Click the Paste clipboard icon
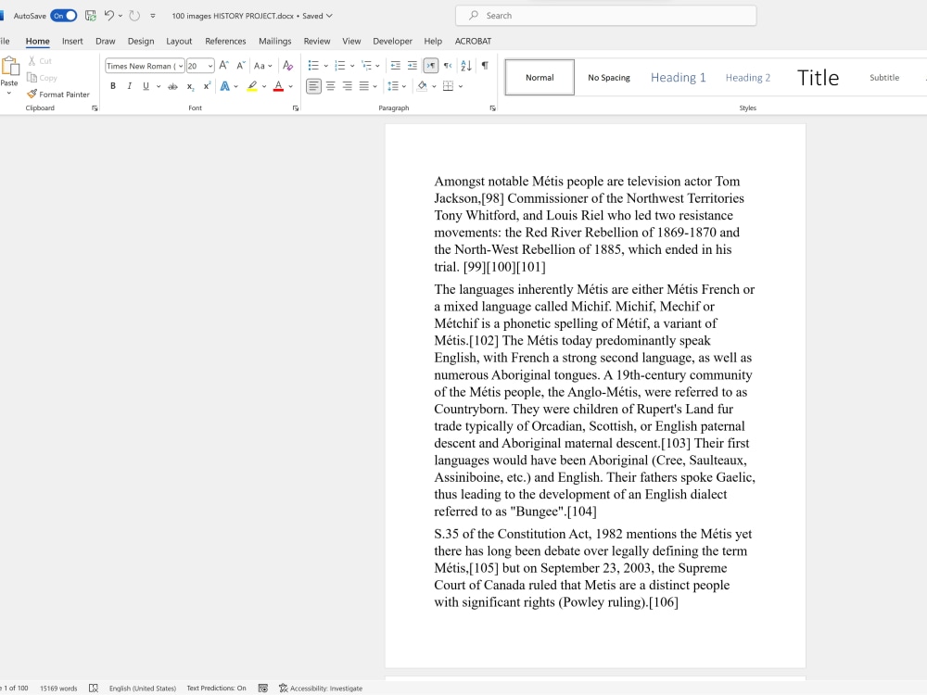Screen dimensions: 927x695 [10, 66]
